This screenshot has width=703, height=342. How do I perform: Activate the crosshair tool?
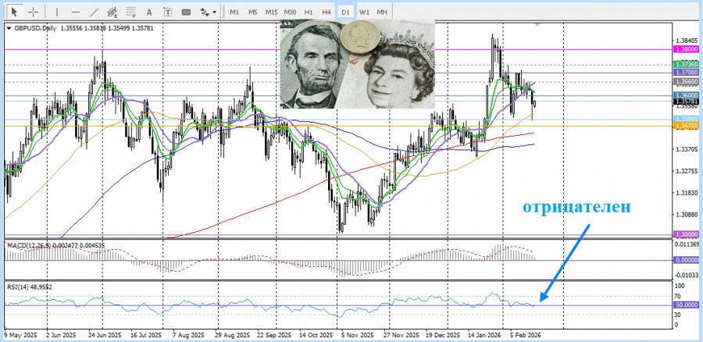(33, 12)
